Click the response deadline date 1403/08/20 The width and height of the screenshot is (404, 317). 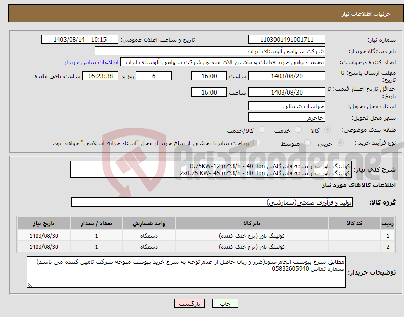pyautogui.click(x=287, y=76)
